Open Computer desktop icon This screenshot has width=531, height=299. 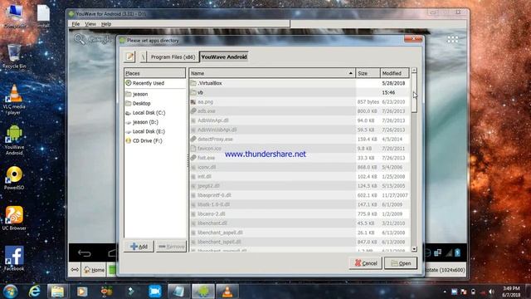click(15, 16)
